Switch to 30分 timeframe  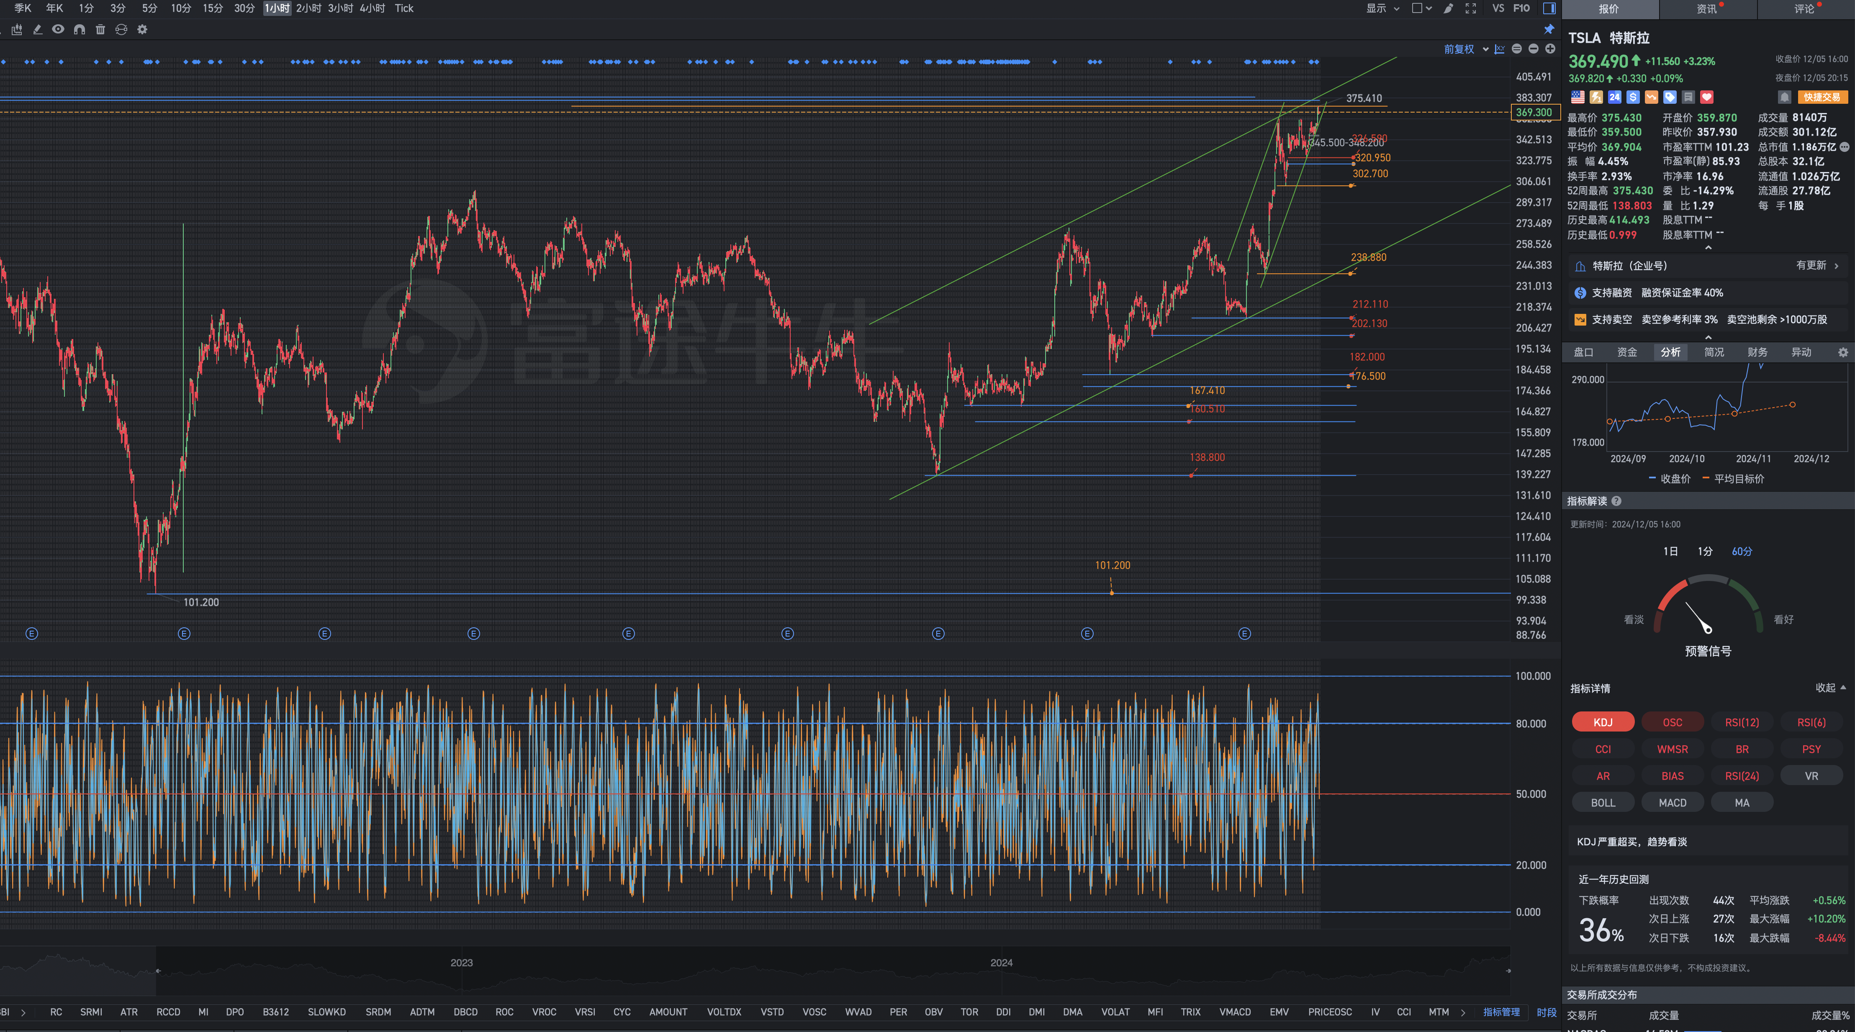(x=244, y=9)
